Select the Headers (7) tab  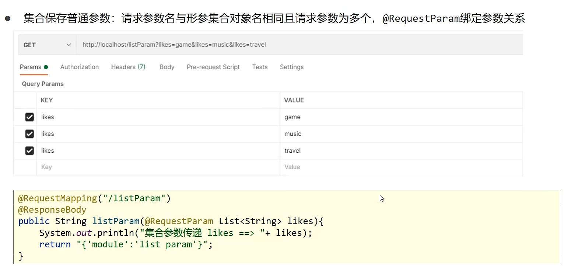(128, 67)
